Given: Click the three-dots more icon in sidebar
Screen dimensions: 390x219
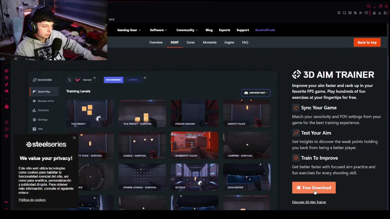Looking at the screenshot, I should (6, 209).
